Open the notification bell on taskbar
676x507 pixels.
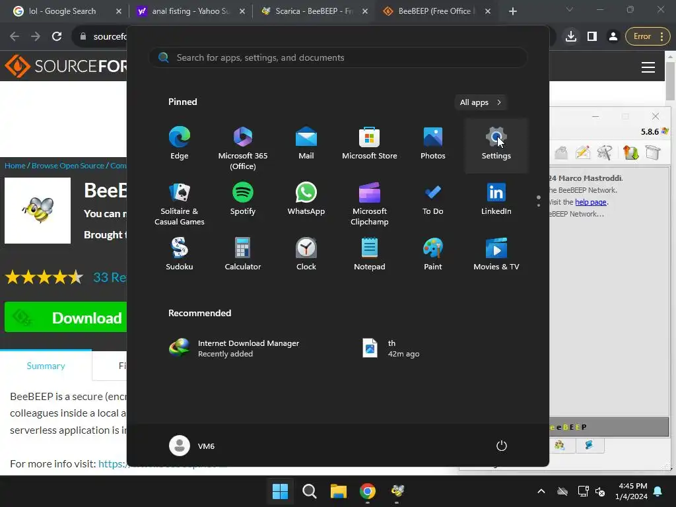pos(658,491)
